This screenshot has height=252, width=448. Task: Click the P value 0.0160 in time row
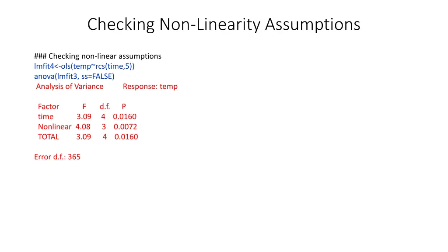point(125,116)
